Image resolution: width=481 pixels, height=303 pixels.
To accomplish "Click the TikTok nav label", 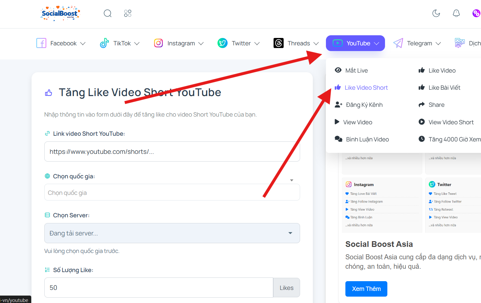I will tap(122, 43).
